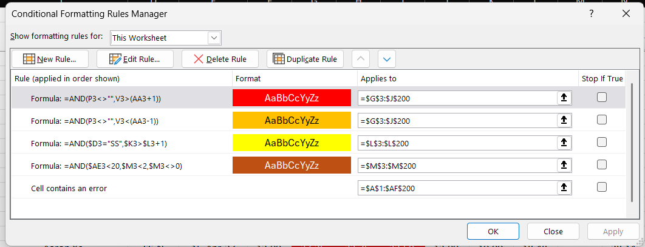The height and width of the screenshot is (247, 645).
Task: Open the 'Show formatting rules for' dropdown
Action: point(214,38)
